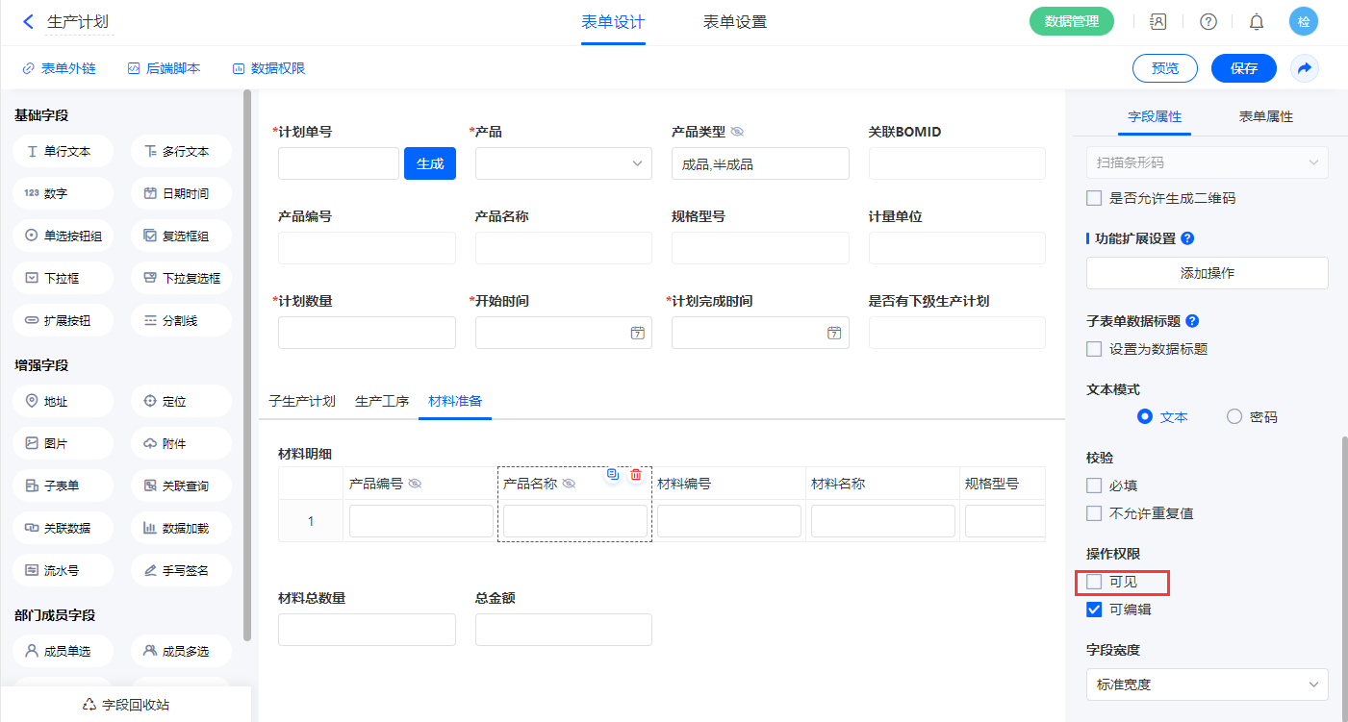Click the 添加操作 button
This screenshot has height=722, width=1348.
tap(1207, 273)
